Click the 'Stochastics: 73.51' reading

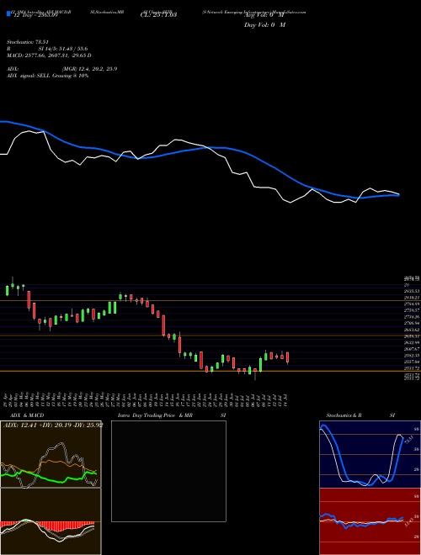click(28, 42)
